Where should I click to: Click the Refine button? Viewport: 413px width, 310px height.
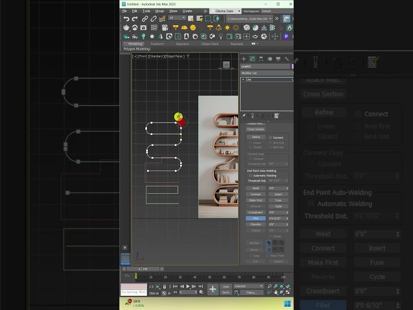click(256, 137)
